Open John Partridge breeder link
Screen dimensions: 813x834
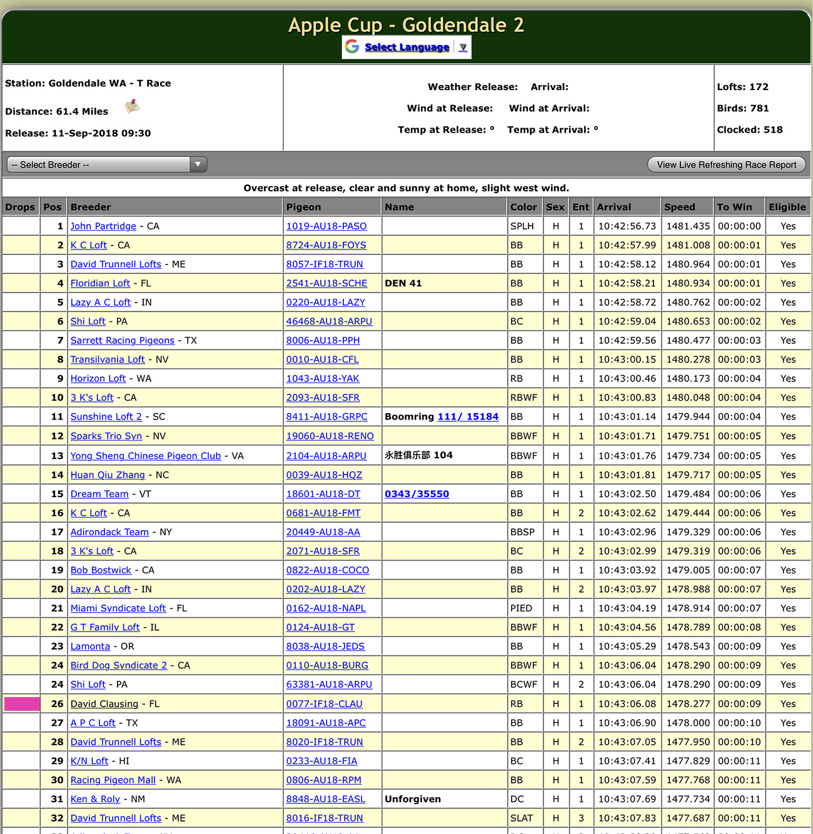[x=103, y=226]
